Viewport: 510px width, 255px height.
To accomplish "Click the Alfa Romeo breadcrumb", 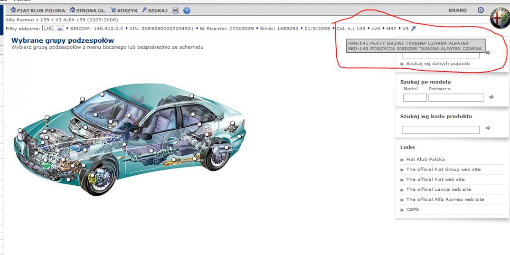I will 20,20.
